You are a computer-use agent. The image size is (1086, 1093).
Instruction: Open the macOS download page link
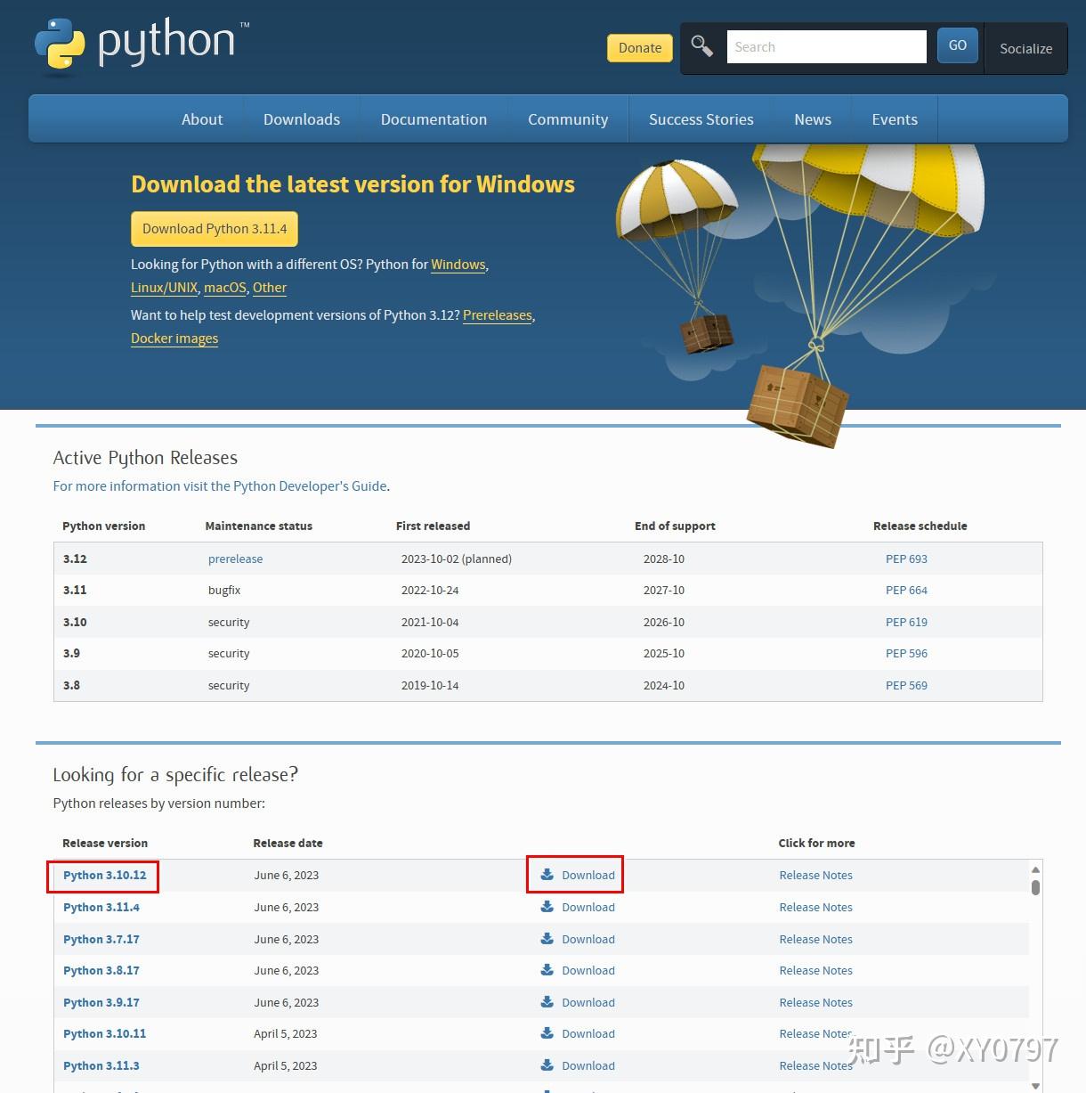[224, 287]
